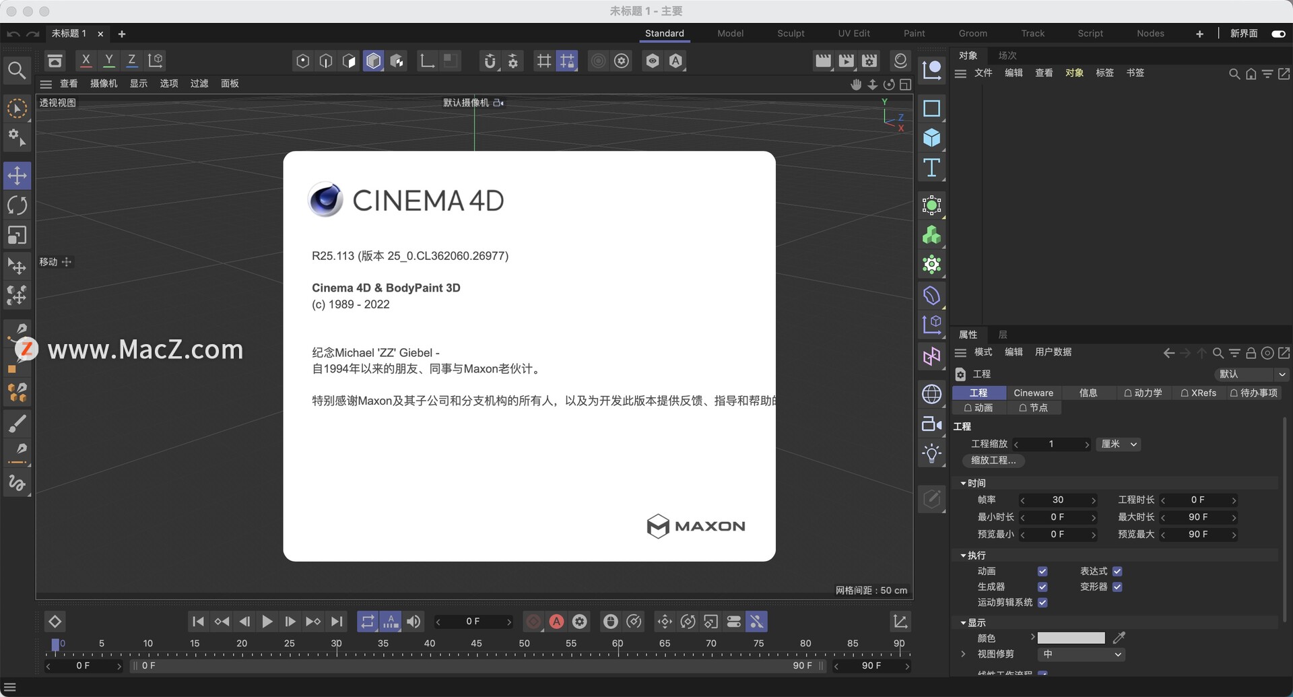Switch to the 层 tab
This screenshot has width=1293, height=697.
coord(1003,335)
